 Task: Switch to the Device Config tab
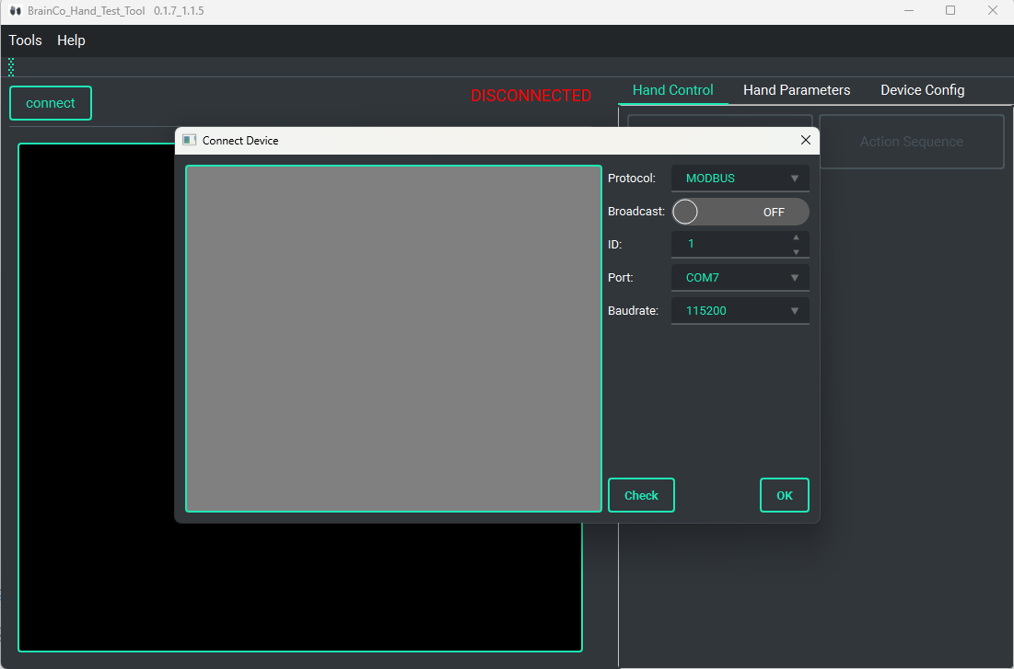(922, 90)
